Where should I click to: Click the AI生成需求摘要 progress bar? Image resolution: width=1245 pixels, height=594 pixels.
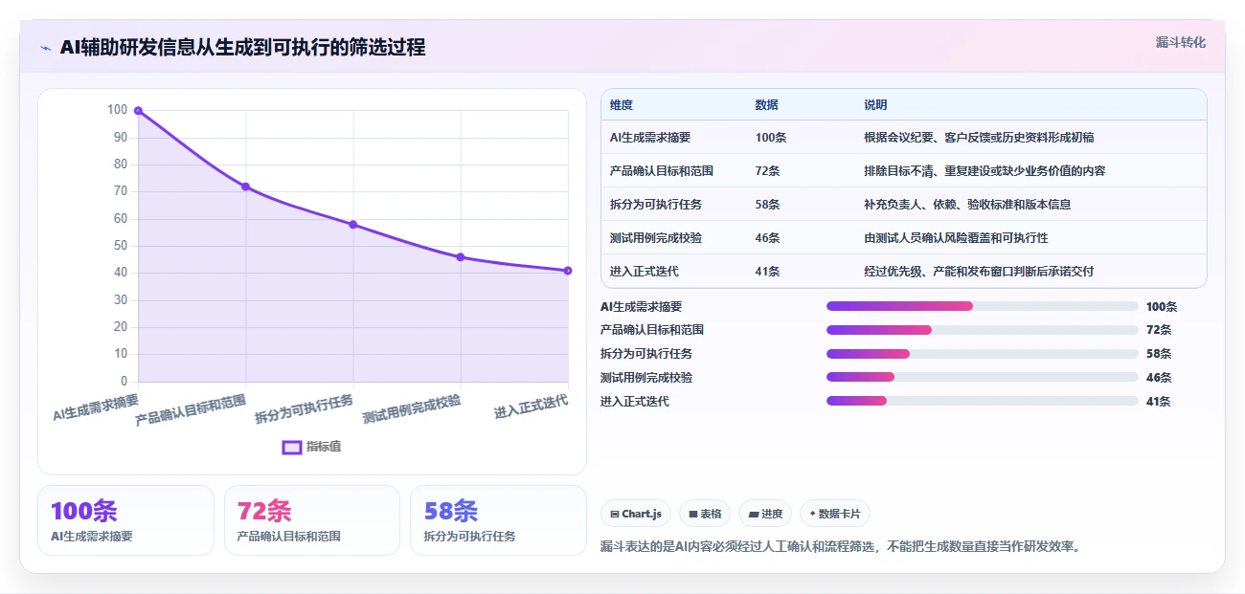pyautogui.click(x=983, y=306)
